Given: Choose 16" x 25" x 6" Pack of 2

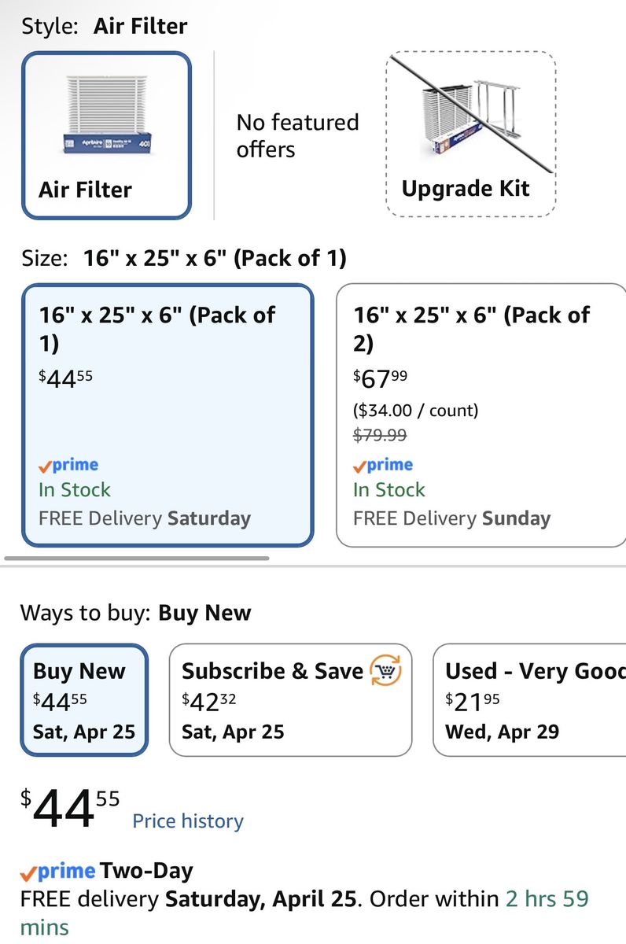Looking at the screenshot, I should click(x=480, y=415).
